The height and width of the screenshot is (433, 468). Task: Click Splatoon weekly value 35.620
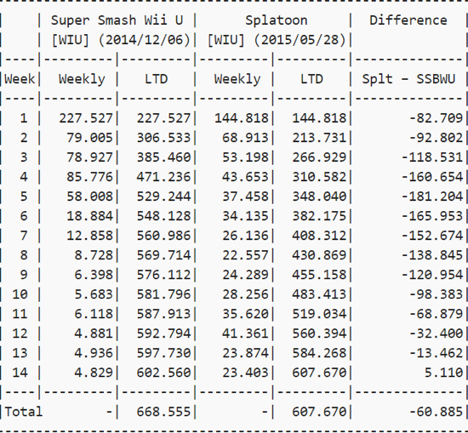click(x=245, y=314)
